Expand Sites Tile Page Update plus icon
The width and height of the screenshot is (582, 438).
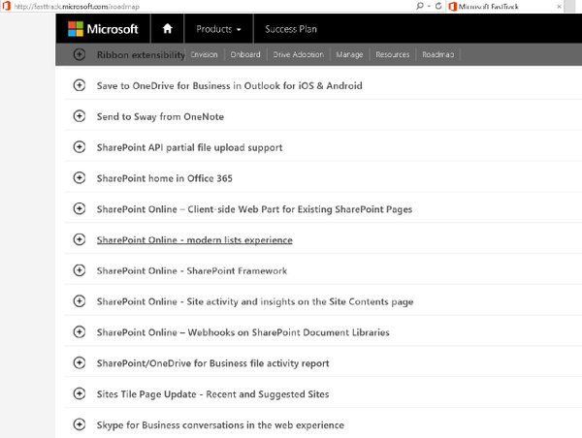[80, 393]
